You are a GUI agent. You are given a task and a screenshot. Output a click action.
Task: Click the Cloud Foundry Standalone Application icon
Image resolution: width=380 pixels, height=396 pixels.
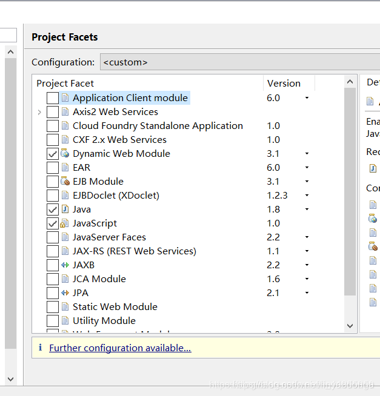(x=65, y=125)
